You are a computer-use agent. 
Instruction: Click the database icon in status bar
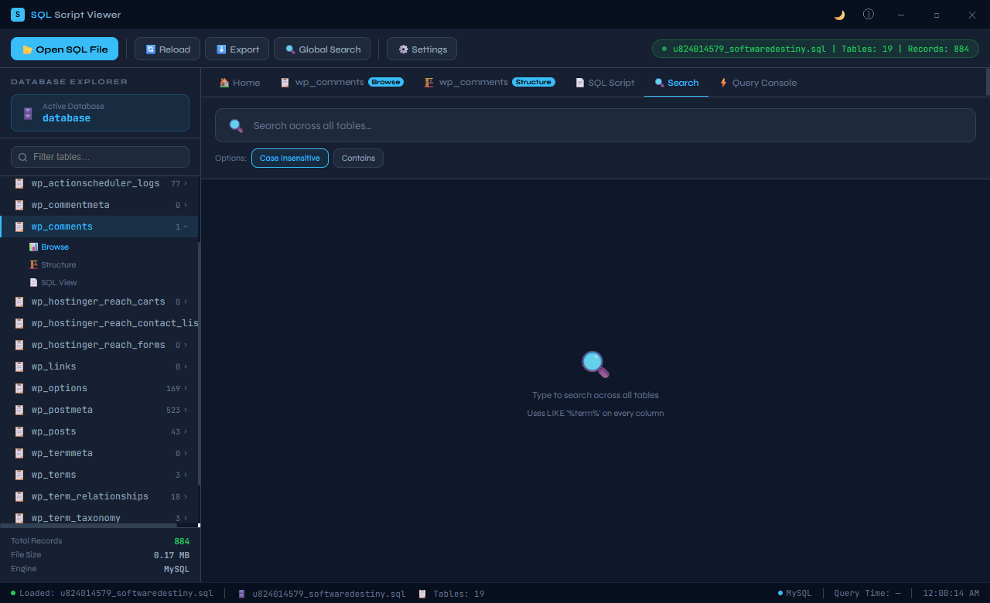click(x=242, y=594)
